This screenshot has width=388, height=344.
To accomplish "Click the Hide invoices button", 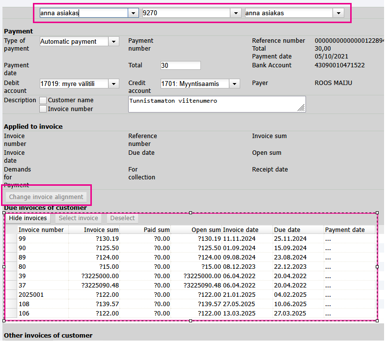I will coord(28,218).
